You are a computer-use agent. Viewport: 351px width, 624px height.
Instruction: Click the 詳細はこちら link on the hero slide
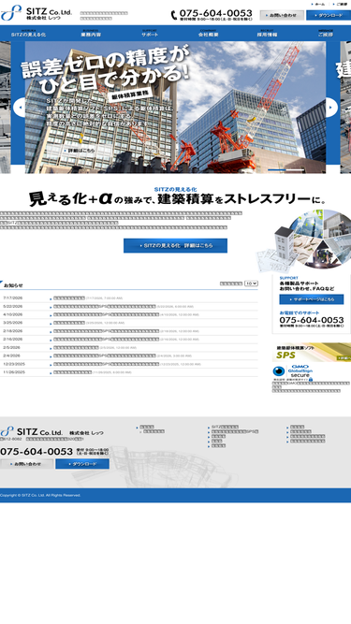click(x=80, y=151)
